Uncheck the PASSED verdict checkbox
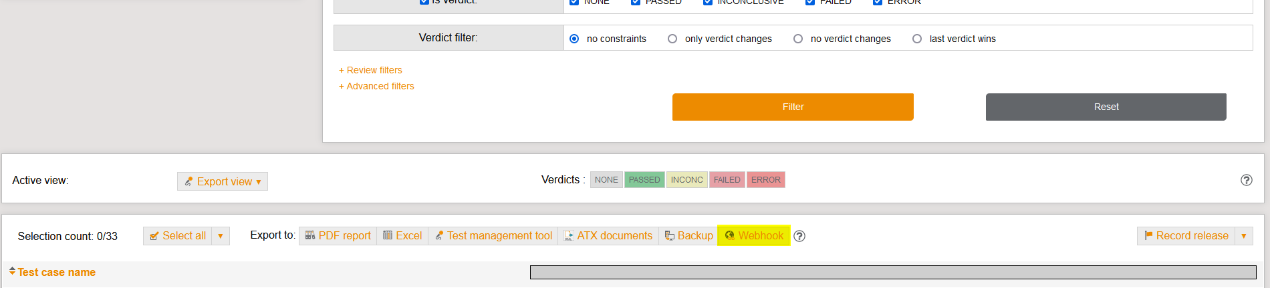This screenshot has height=288, width=1270. tap(636, 2)
